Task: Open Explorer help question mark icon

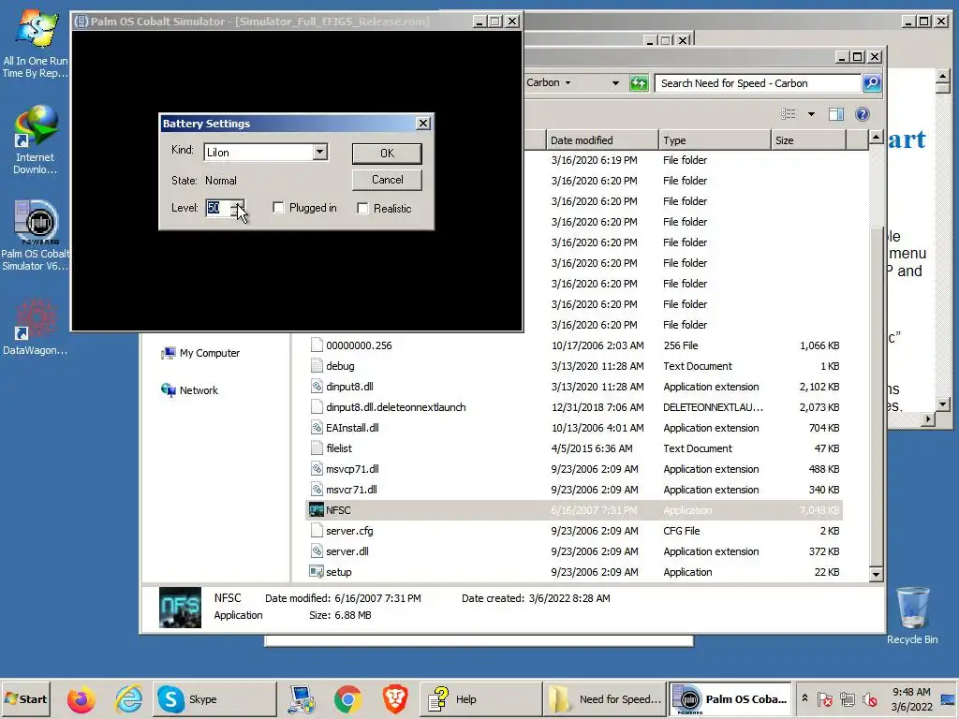Action: coord(863,114)
